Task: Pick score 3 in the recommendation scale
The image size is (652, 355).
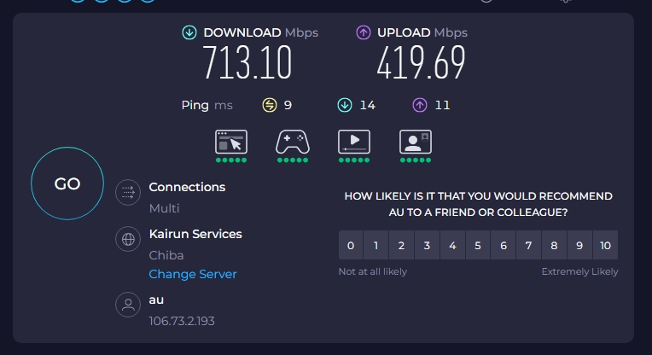Action: tap(427, 246)
